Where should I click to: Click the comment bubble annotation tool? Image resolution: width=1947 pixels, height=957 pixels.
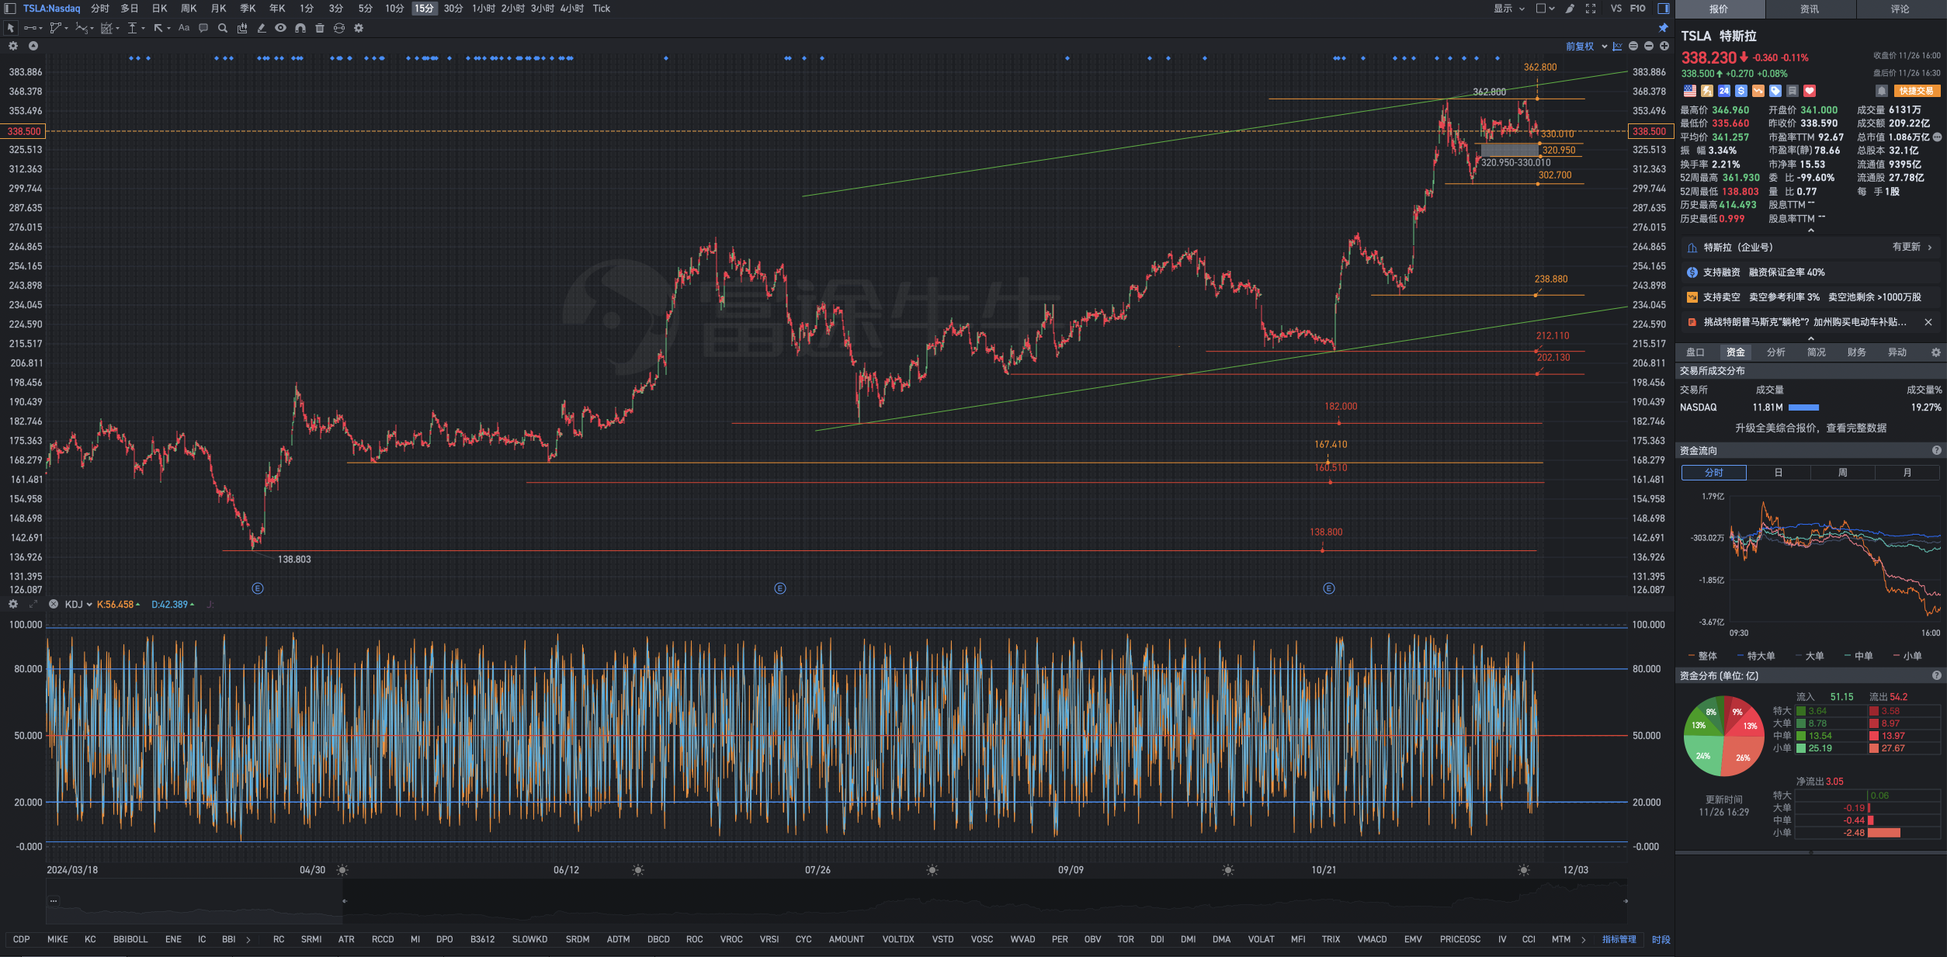pyautogui.click(x=203, y=28)
